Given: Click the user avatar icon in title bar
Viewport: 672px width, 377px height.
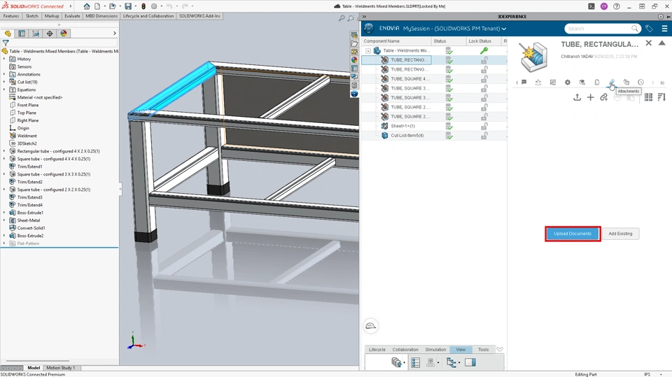Looking at the screenshot, I should coord(604,6).
